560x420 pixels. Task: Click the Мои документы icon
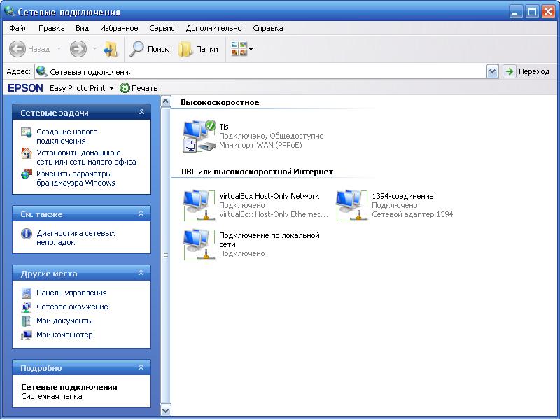pos(27,321)
